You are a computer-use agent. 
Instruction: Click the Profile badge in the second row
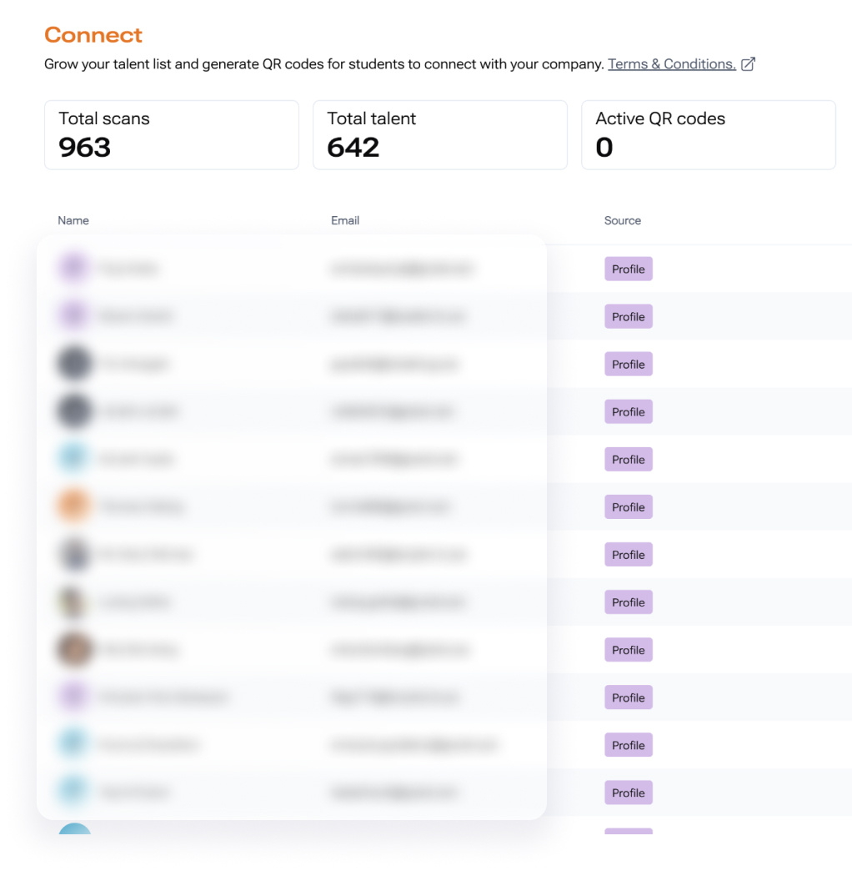[x=628, y=317]
